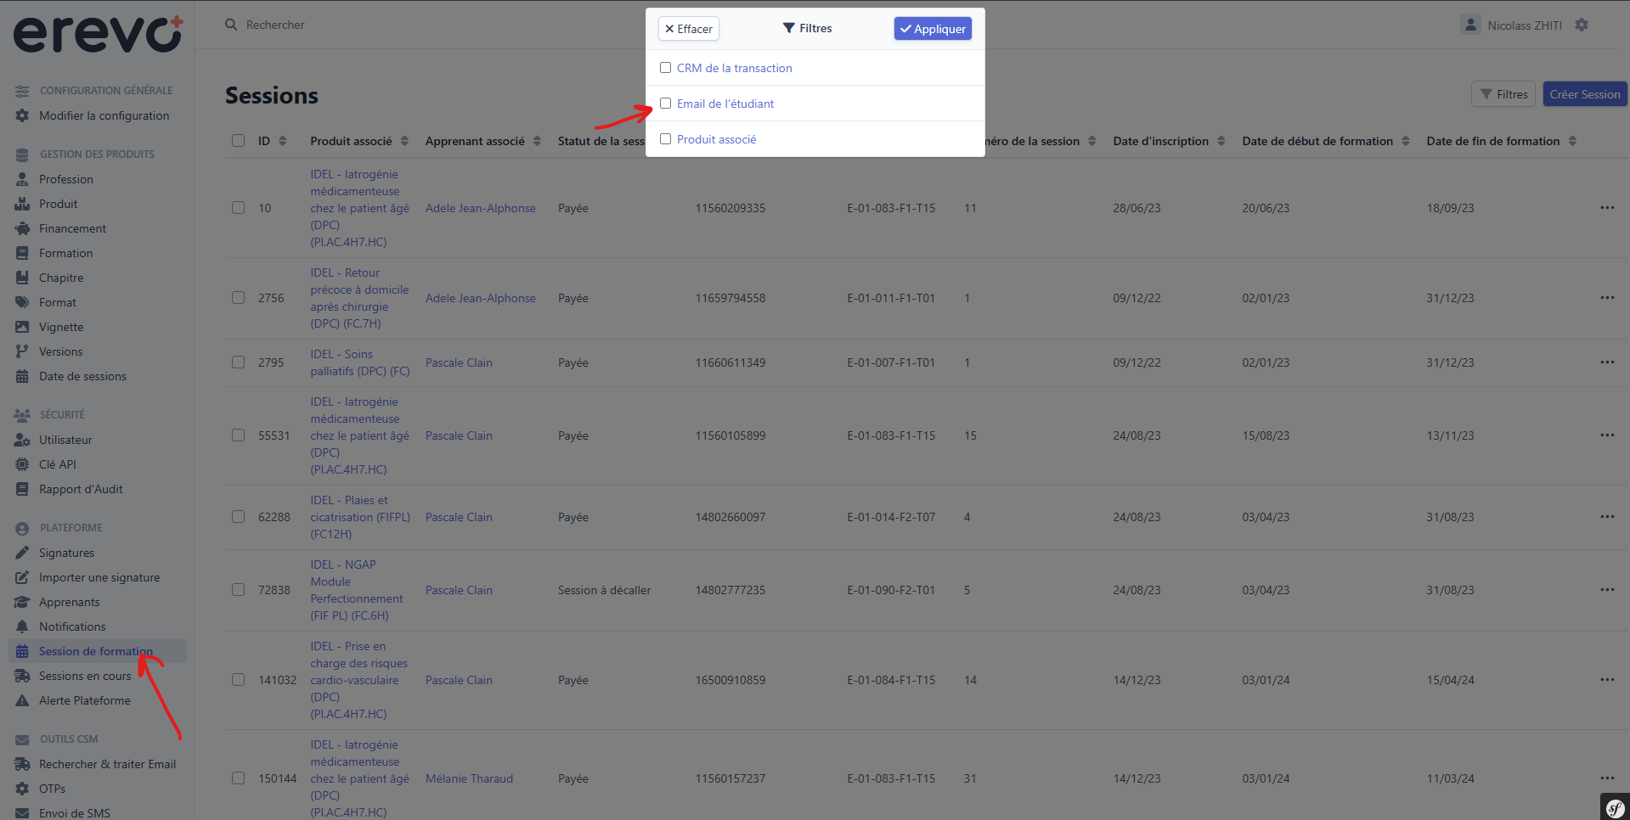Click the Envoi de SMS envelope icon
This screenshot has height=820, width=1630.
coord(22,813)
